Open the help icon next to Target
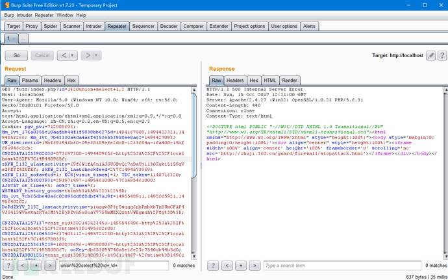Viewport: 448px width, 280px height. pyautogui.click(x=442, y=55)
